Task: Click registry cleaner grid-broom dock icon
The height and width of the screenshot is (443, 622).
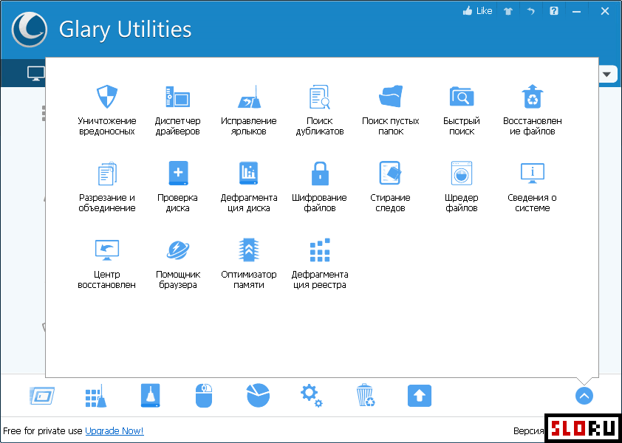Action: coord(96,396)
